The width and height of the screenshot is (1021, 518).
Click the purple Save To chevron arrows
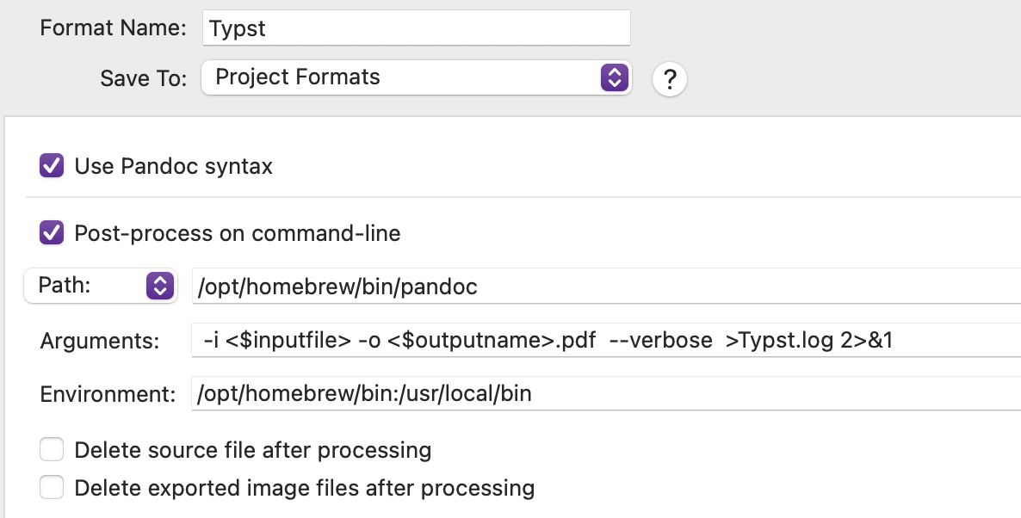[612, 77]
